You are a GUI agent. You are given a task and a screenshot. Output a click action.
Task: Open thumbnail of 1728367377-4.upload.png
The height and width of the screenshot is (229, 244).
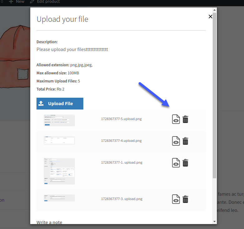(59, 140)
